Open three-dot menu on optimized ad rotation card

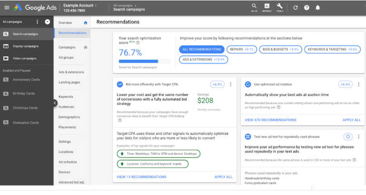[359, 85]
